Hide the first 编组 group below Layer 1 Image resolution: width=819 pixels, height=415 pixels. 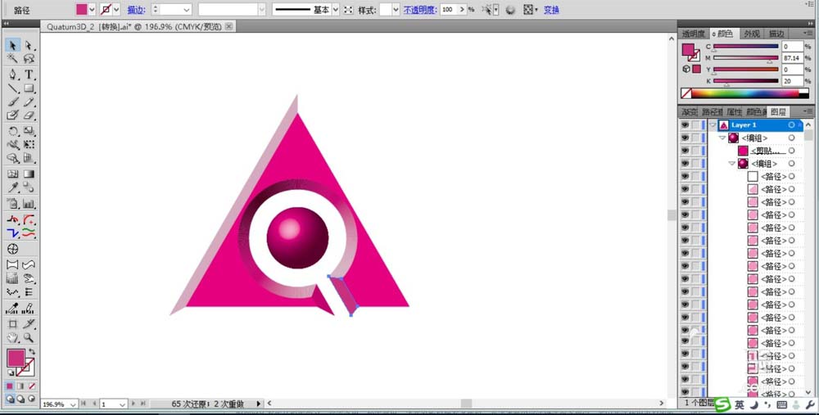pyautogui.click(x=685, y=138)
